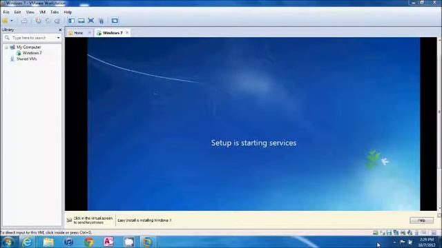The height and width of the screenshot is (248, 442).
Task: Open Microsoft Access from the taskbar
Action: 109,242
